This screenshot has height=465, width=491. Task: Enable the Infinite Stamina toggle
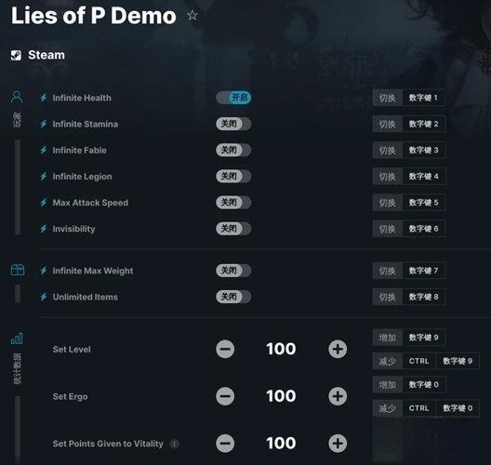233,124
